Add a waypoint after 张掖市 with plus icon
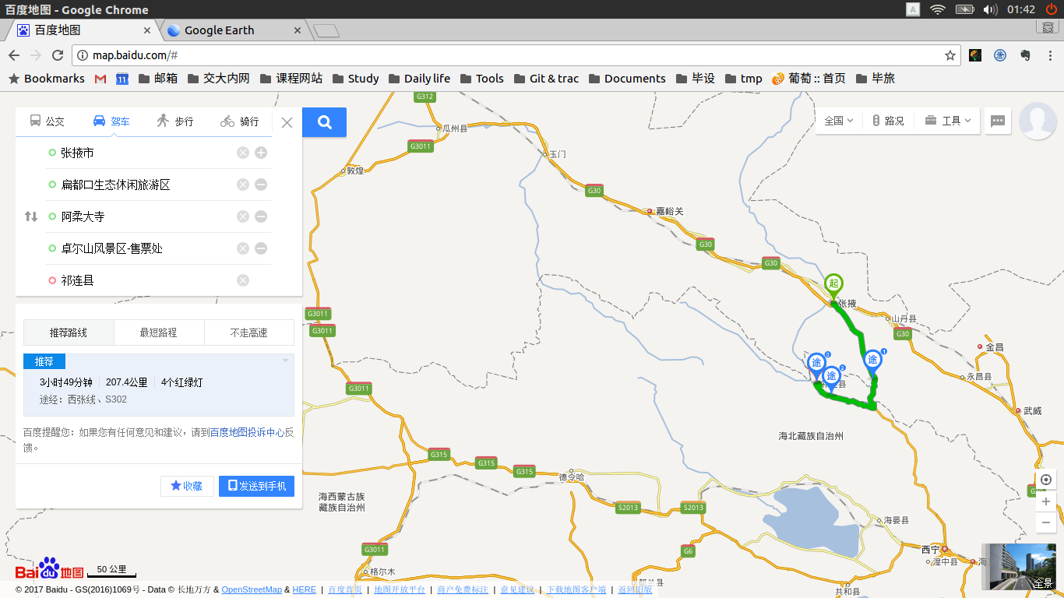 point(261,153)
